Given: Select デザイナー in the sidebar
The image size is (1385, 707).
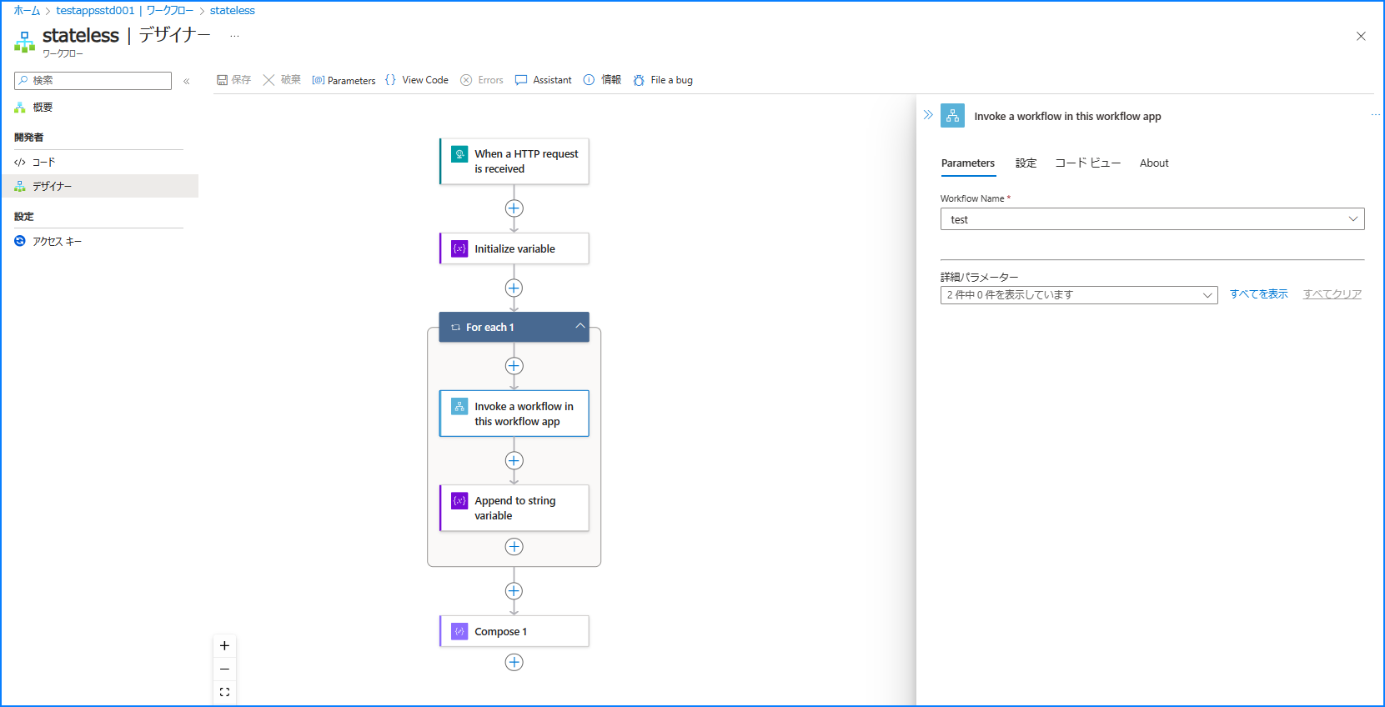Looking at the screenshot, I should point(100,186).
